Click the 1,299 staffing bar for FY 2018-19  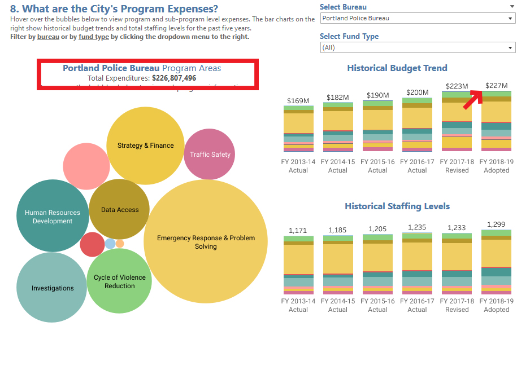click(496, 262)
